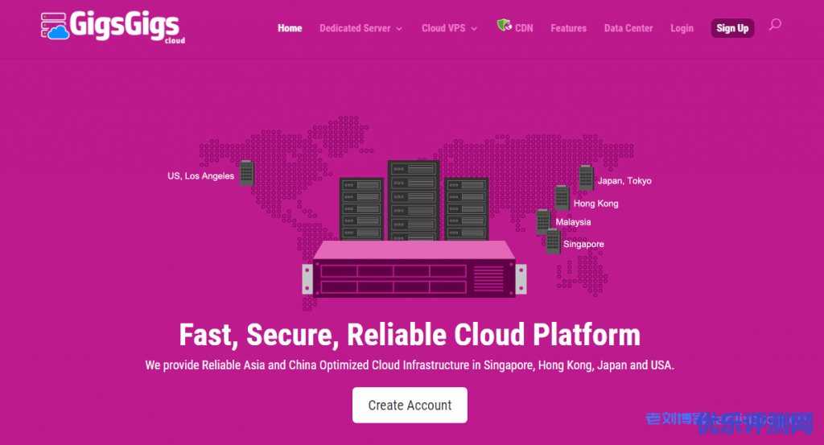Click the 'Hong Kong' map label
The image size is (824, 445).
coord(596,204)
